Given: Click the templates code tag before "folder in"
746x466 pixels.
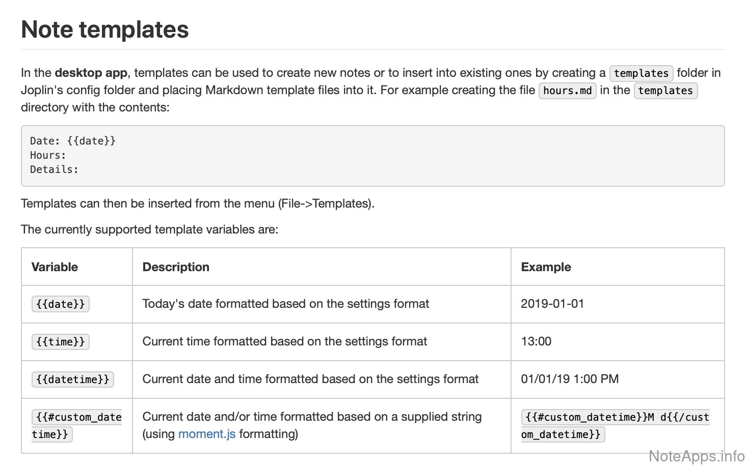Looking at the screenshot, I should click(641, 73).
